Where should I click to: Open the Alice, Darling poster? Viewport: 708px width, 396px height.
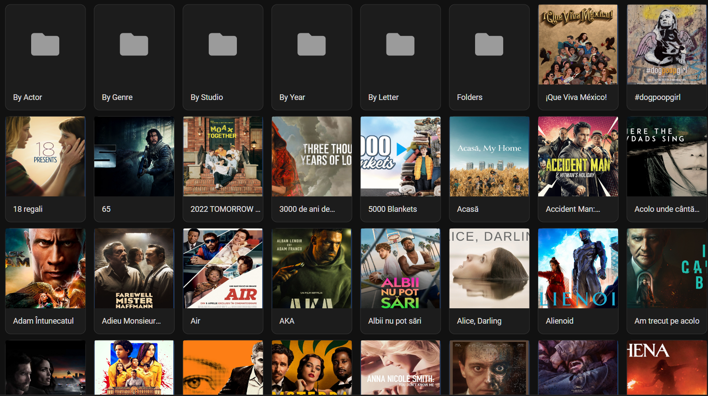pyautogui.click(x=489, y=268)
